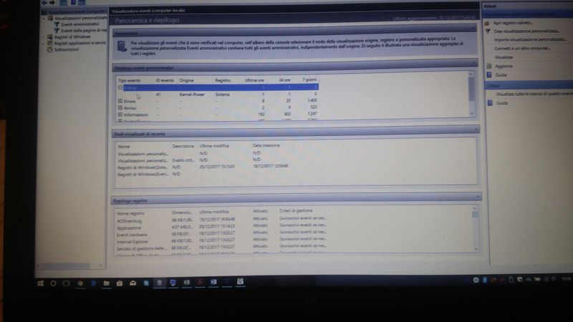
Task: Click the Back arrow in the toolbar
Action: coord(44,3)
